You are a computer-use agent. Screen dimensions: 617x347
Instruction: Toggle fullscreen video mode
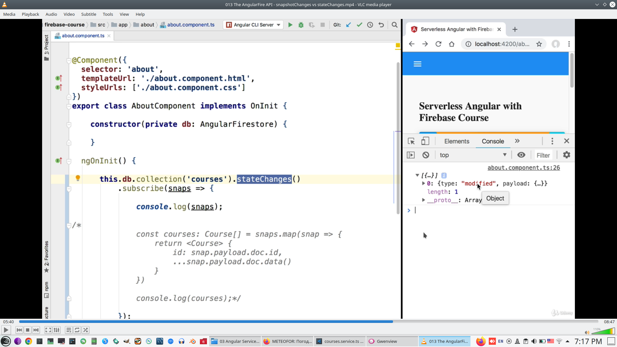coord(48,330)
